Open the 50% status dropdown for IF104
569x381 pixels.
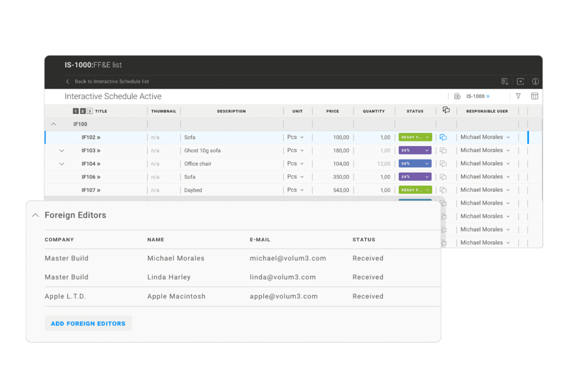click(x=415, y=164)
